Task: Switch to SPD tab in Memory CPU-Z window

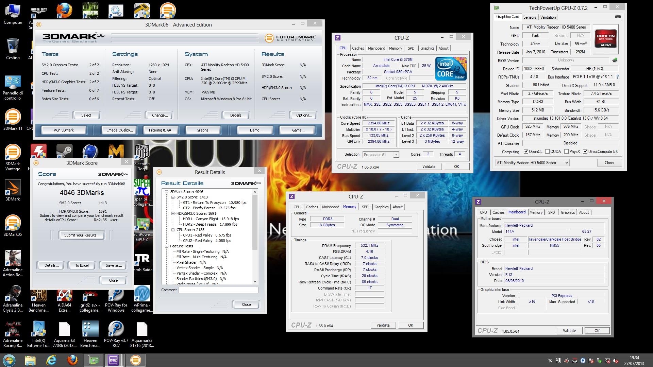Action: pyautogui.click(x=365, y=207)
